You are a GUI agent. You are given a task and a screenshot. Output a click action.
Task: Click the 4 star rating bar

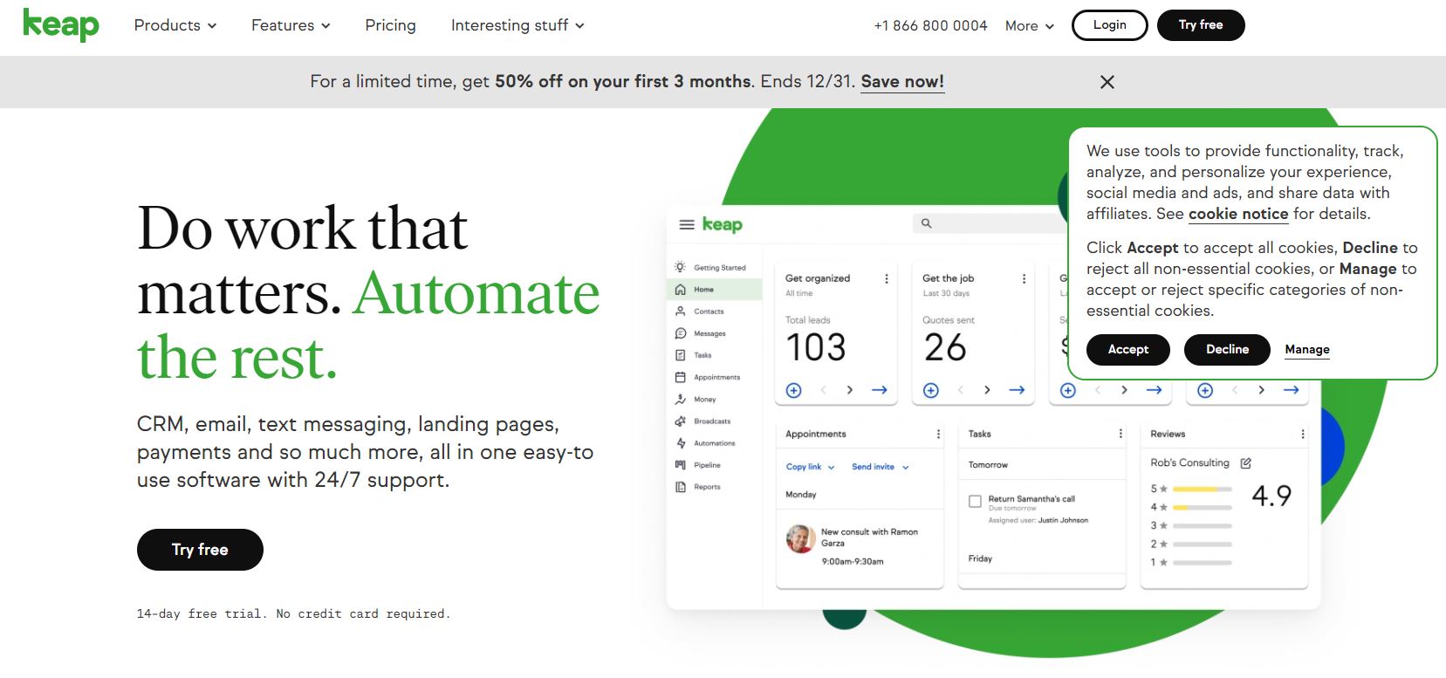(1202, 507)
